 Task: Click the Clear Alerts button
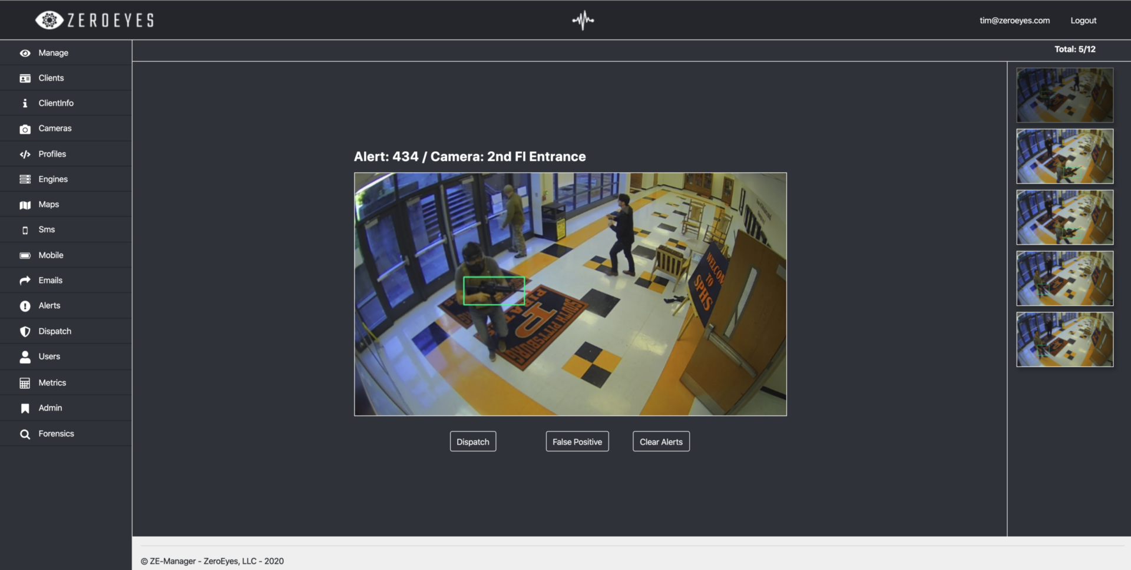coord(661,442)
